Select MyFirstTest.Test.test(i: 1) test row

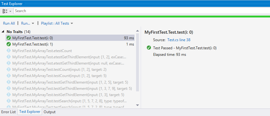(70, 44)
